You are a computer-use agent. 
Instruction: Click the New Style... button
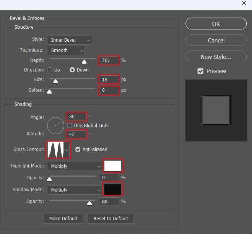pos(216,57)
